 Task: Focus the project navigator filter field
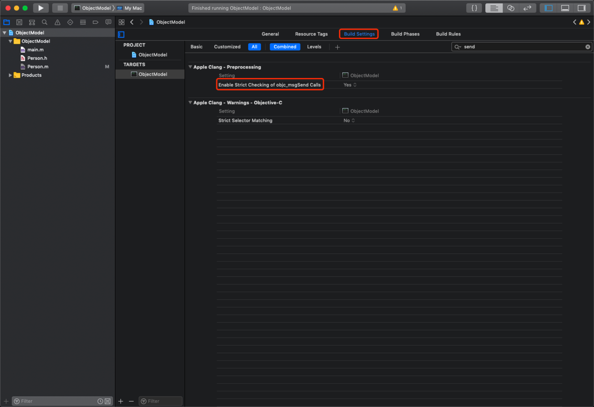coord(62,401)
